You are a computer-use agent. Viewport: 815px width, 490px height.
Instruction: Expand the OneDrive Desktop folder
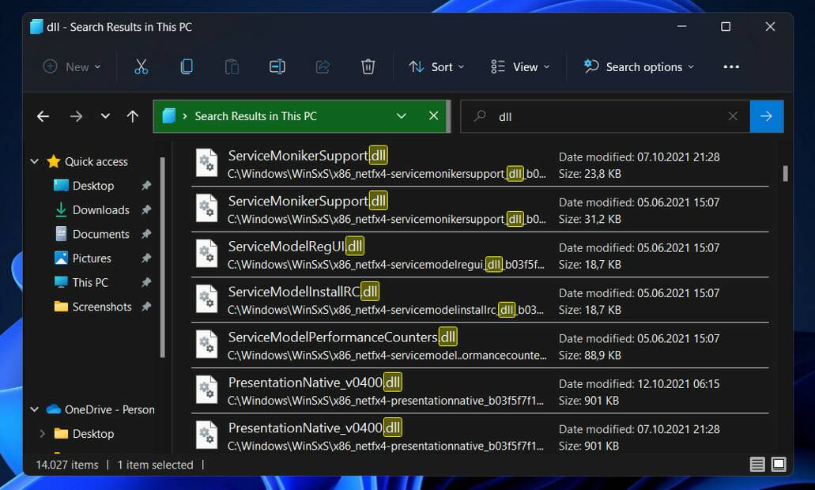(x=42, y=433)
